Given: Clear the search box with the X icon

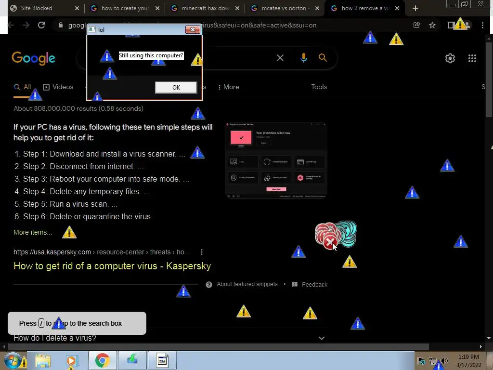Looking at the screenshot, I should 280,58.
